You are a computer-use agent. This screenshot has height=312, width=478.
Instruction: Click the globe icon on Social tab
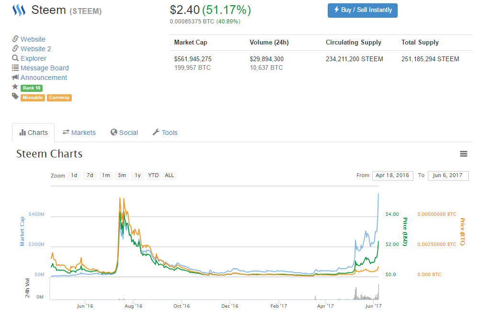114,132
